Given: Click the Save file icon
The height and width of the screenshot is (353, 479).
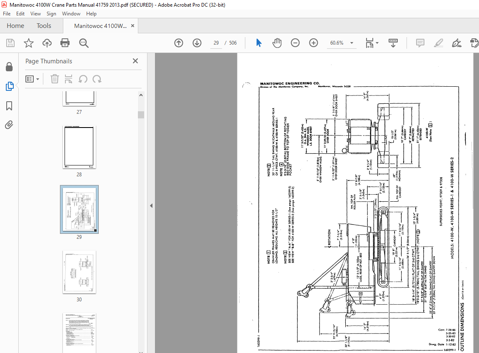Looking at the screenshot, I should coord(10,43).
